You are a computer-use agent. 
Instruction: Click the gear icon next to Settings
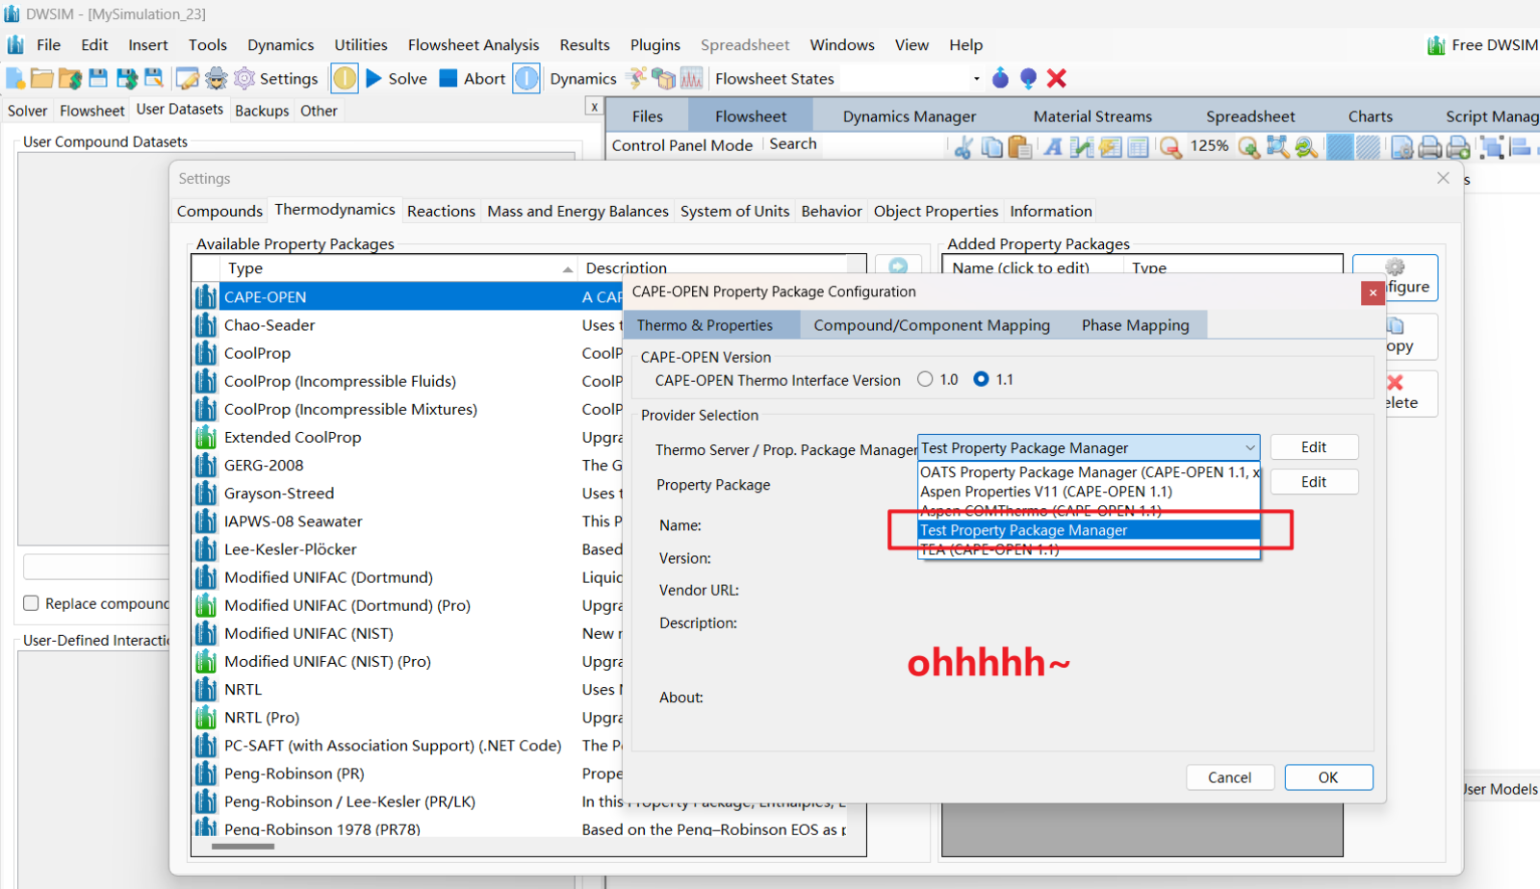[244, 78]
